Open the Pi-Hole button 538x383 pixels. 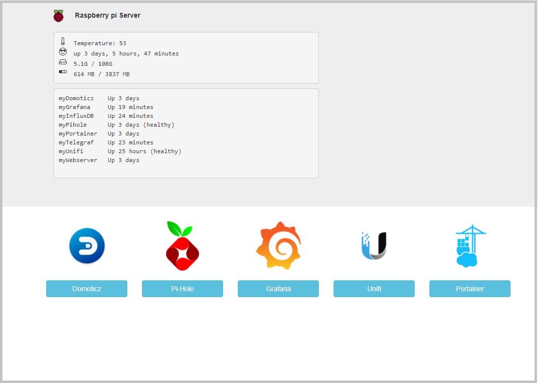coord(182,289)
